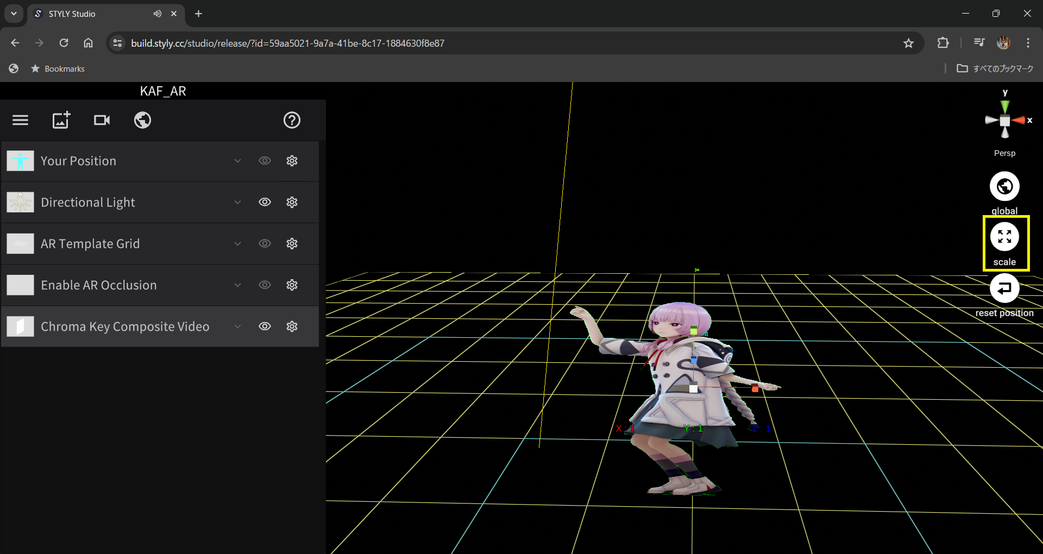The width and height of the screenshot is (1043, 554).
Task: Click the Enable AR Occlusion thumbnail
Action: [x=20, y=285]
